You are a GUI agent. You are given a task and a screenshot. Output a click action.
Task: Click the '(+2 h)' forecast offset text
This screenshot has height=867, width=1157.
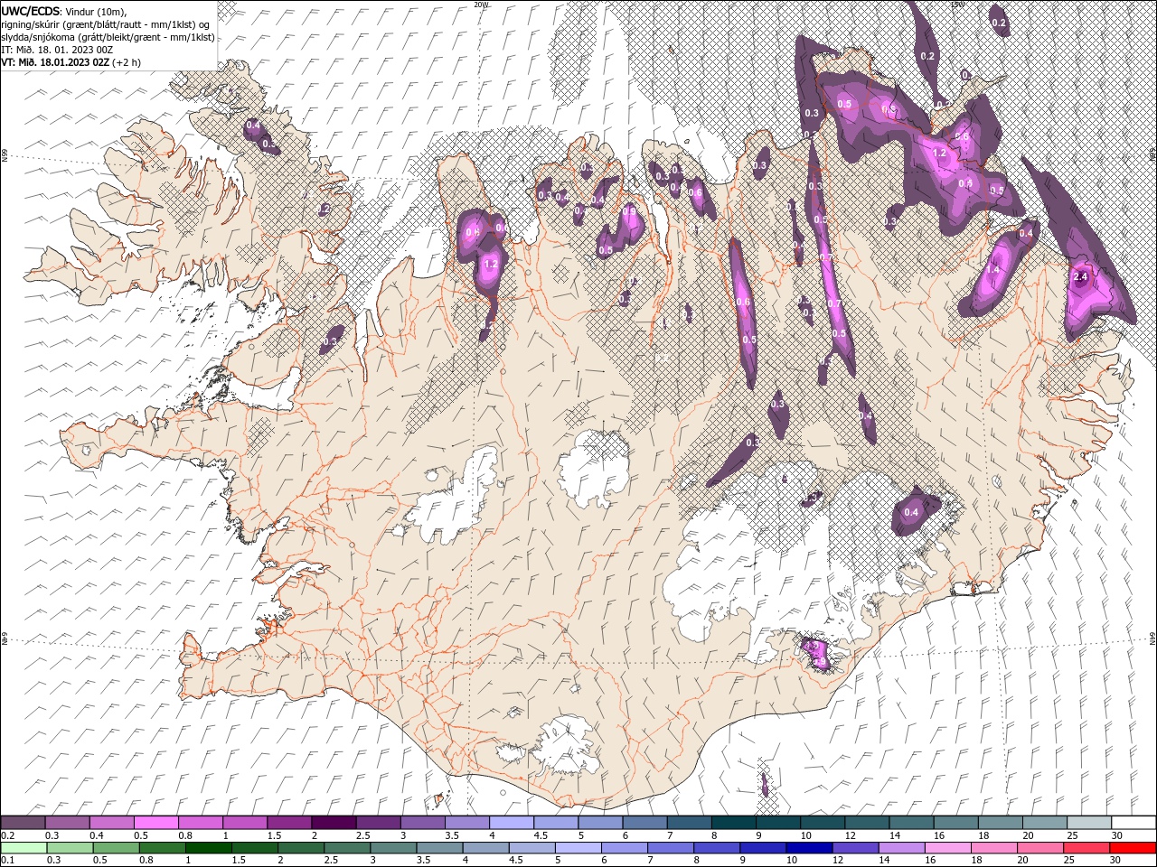tap(126, 62)
